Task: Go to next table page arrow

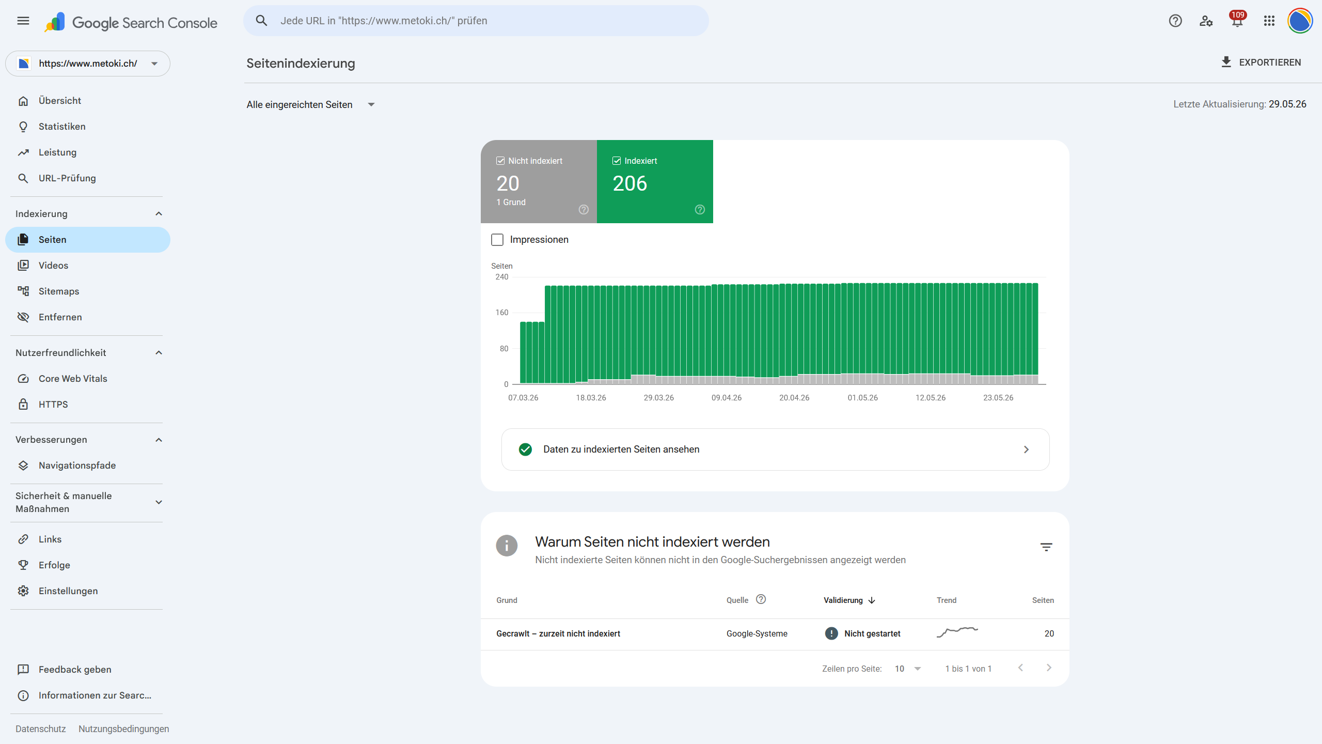Action: (x=1049, y=668)
